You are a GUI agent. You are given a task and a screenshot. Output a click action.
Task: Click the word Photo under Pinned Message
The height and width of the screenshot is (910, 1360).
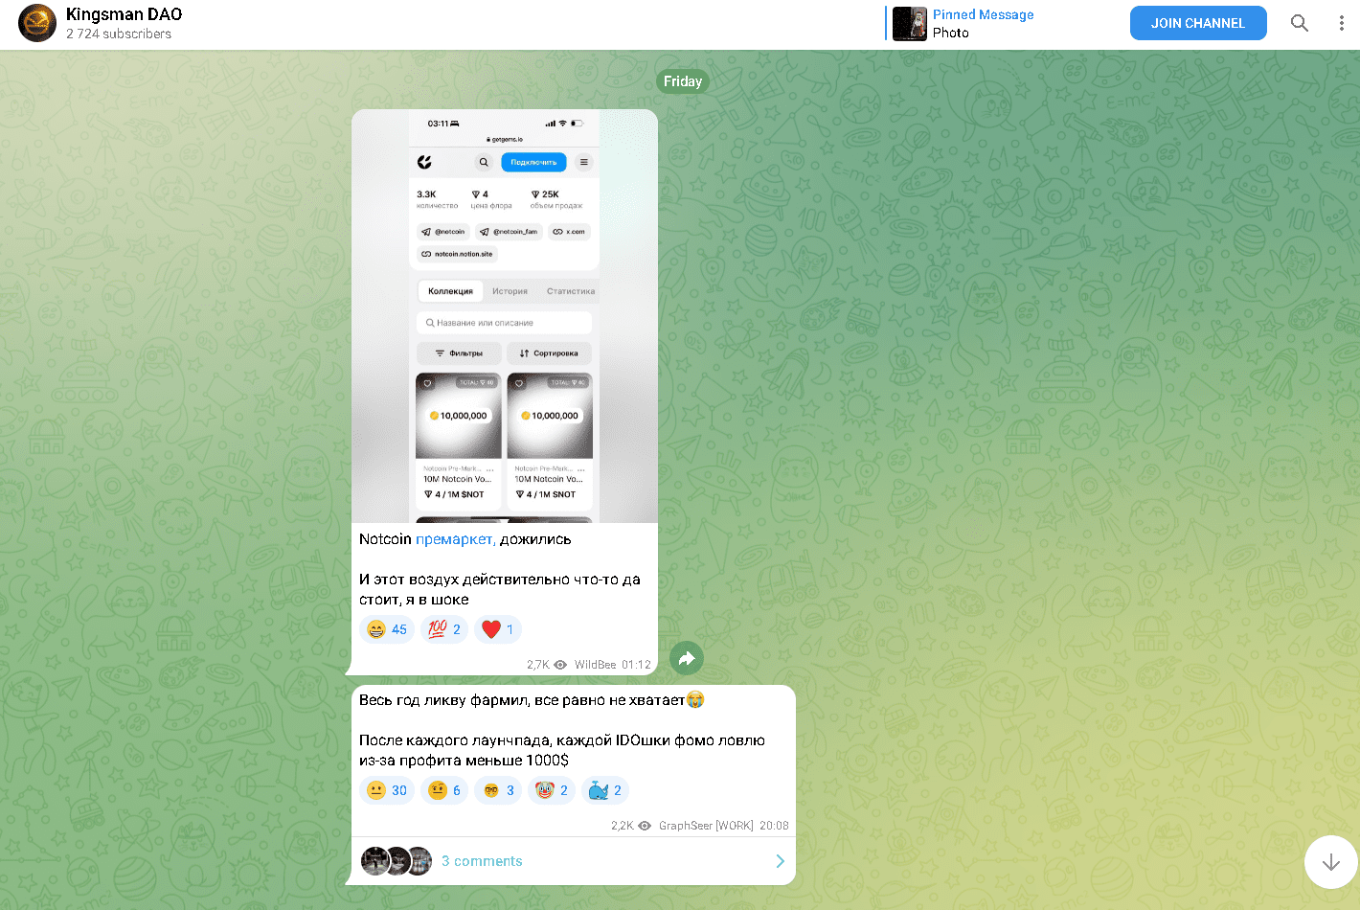951,33
